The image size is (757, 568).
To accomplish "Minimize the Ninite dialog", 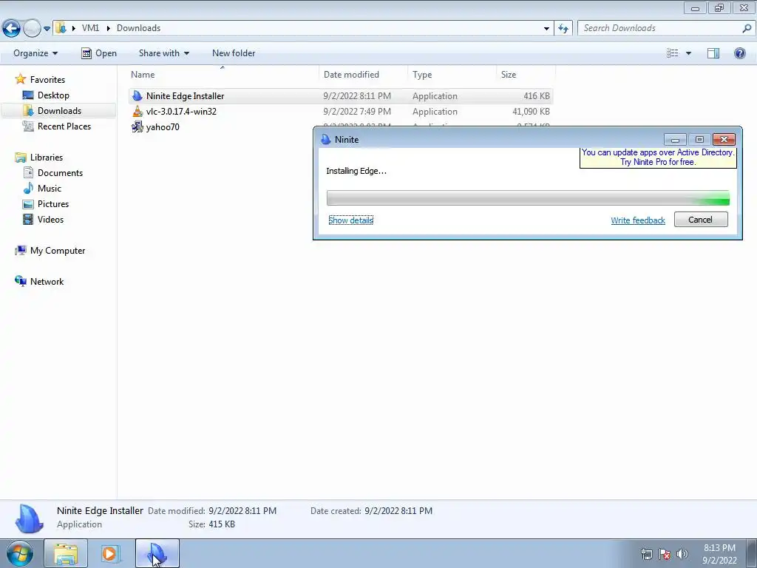I will (x=676, y=140).
